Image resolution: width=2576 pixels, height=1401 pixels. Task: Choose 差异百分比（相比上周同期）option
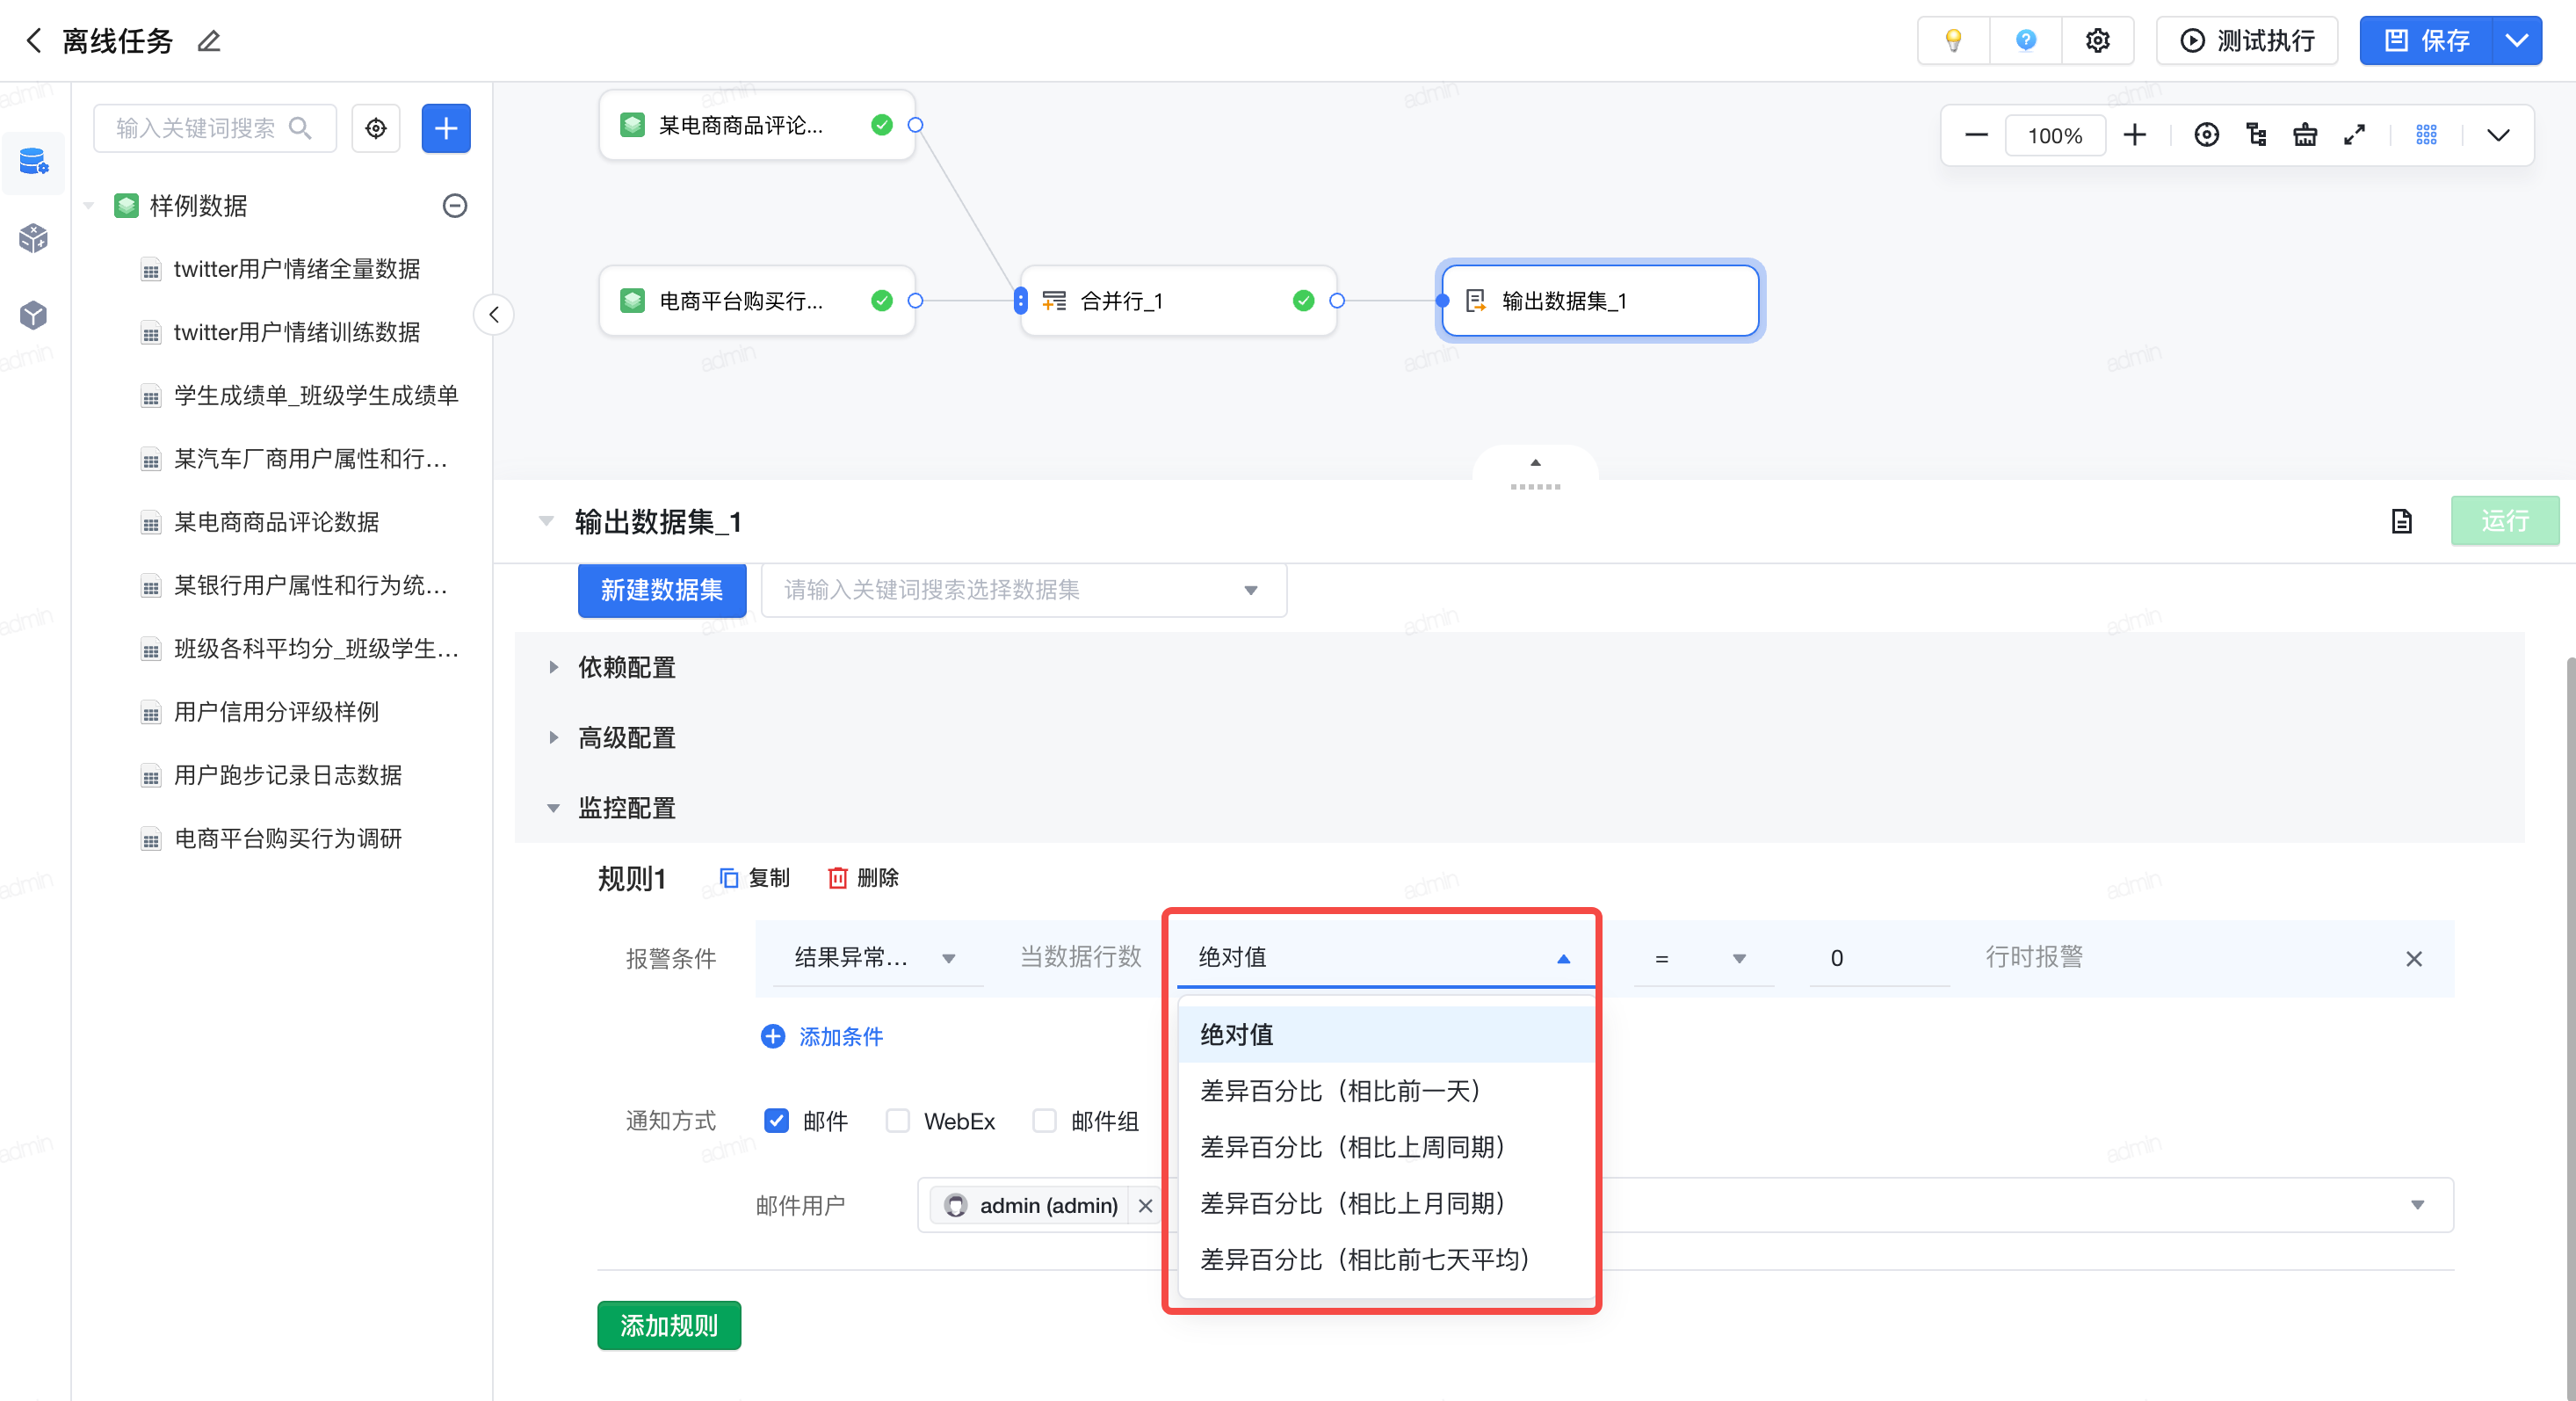coord(1385,1147)
